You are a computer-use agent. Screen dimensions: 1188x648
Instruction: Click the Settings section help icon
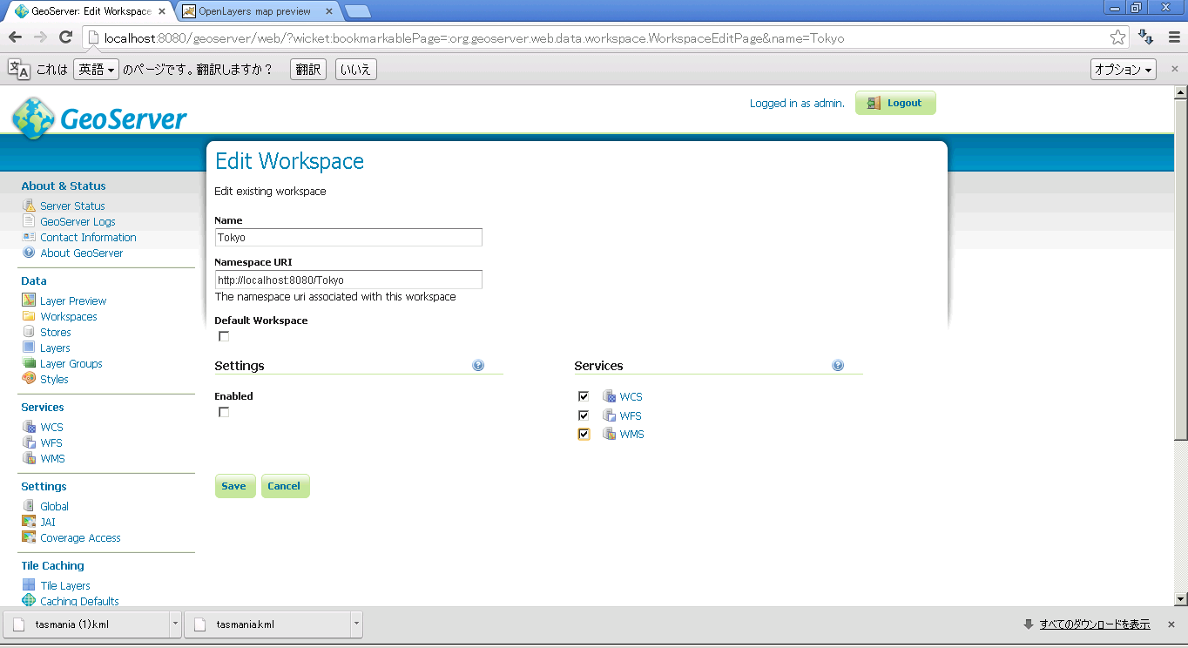[478, 366]
